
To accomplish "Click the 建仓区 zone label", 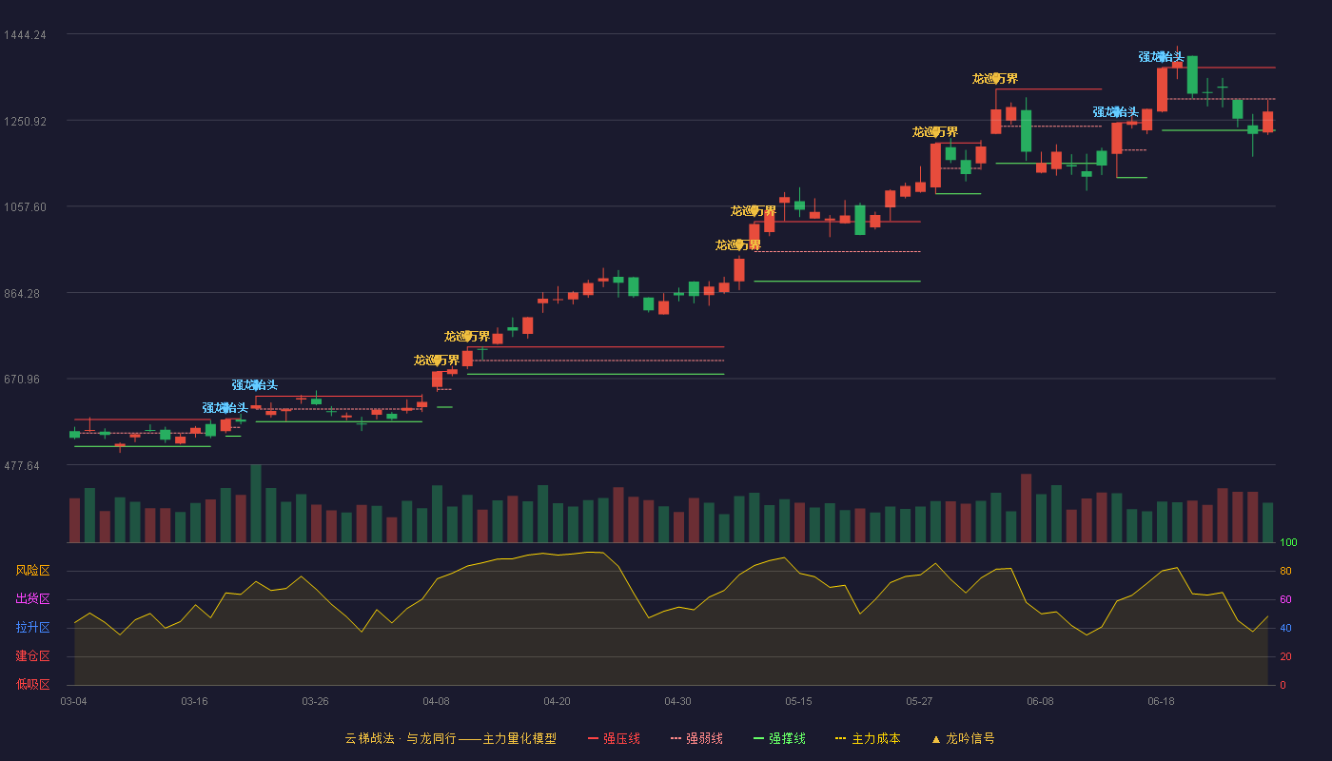I will tap(32, 656).
